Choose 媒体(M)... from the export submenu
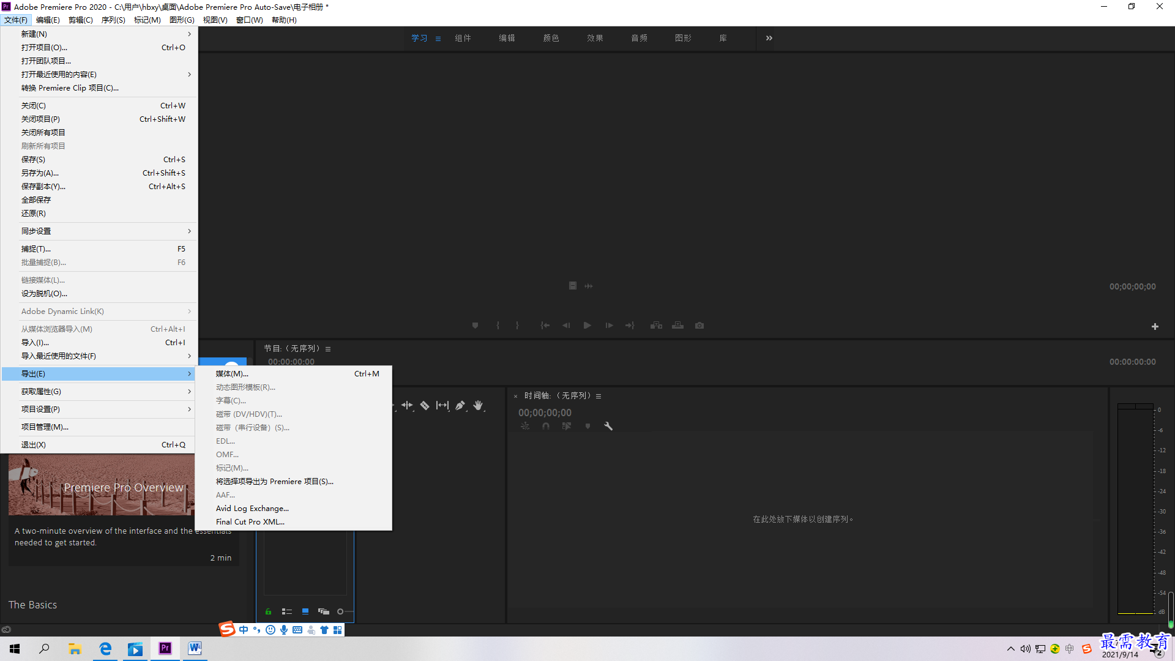This screenshot has height=661, width=1175. pos(294,373)
